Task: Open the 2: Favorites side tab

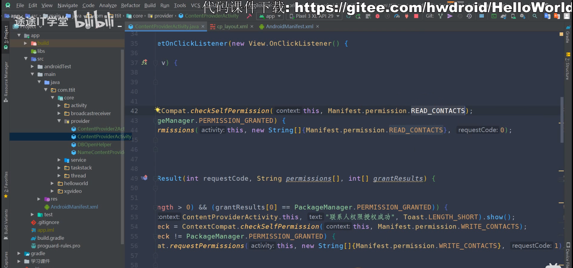Action: (x=6, y=184)
